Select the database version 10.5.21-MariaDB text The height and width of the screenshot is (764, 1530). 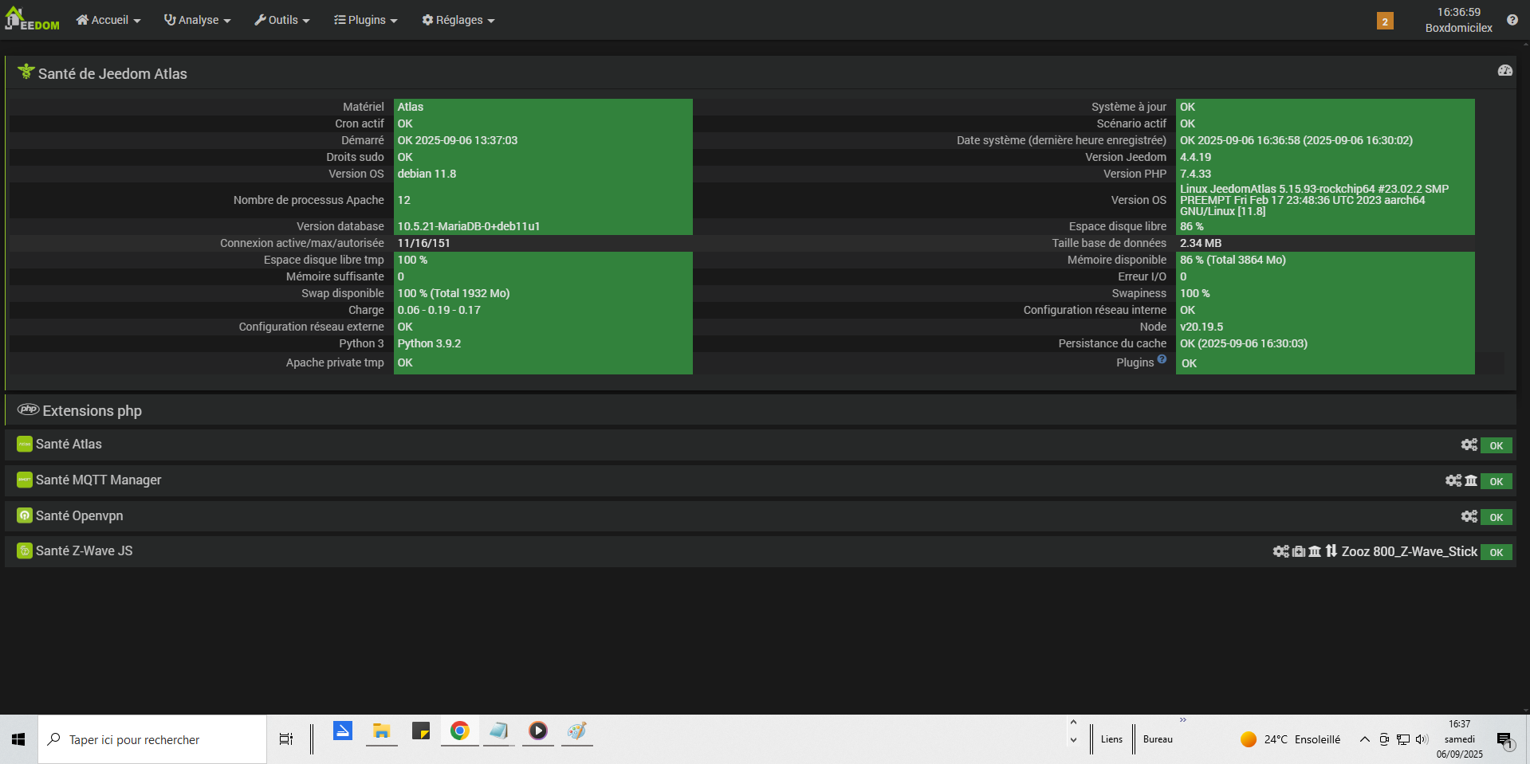coord(469,227)
